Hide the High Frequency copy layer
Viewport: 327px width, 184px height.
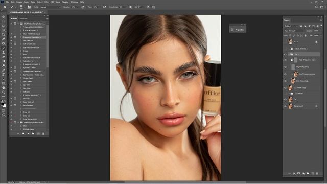285,60
